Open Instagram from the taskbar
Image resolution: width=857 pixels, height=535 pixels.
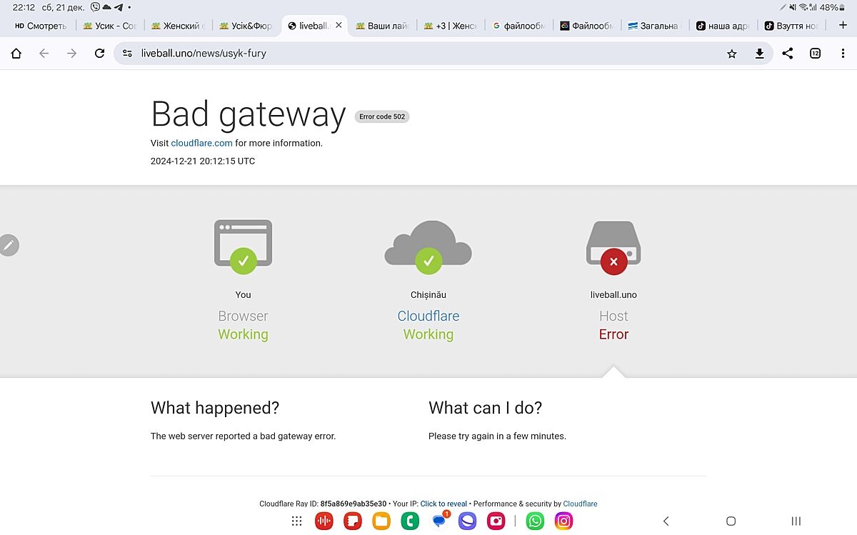(x=563, y=521)
